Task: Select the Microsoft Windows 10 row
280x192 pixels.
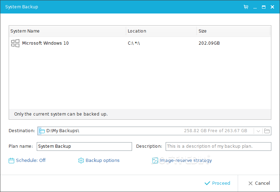Action: pos(140,43)
